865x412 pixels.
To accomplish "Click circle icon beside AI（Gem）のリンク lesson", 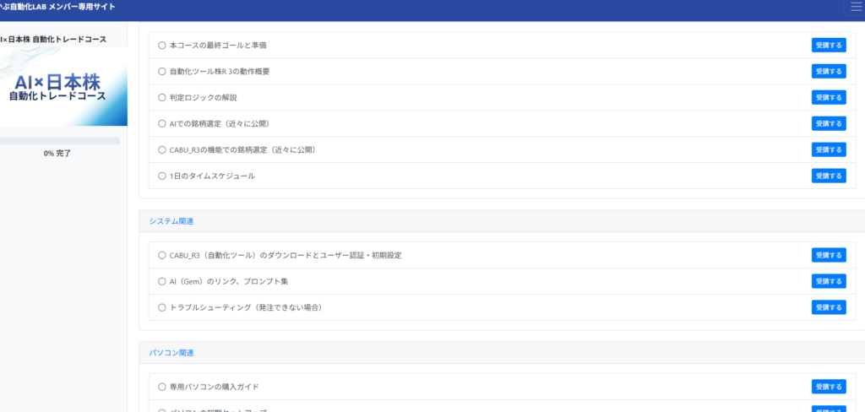I will (162, 281).
